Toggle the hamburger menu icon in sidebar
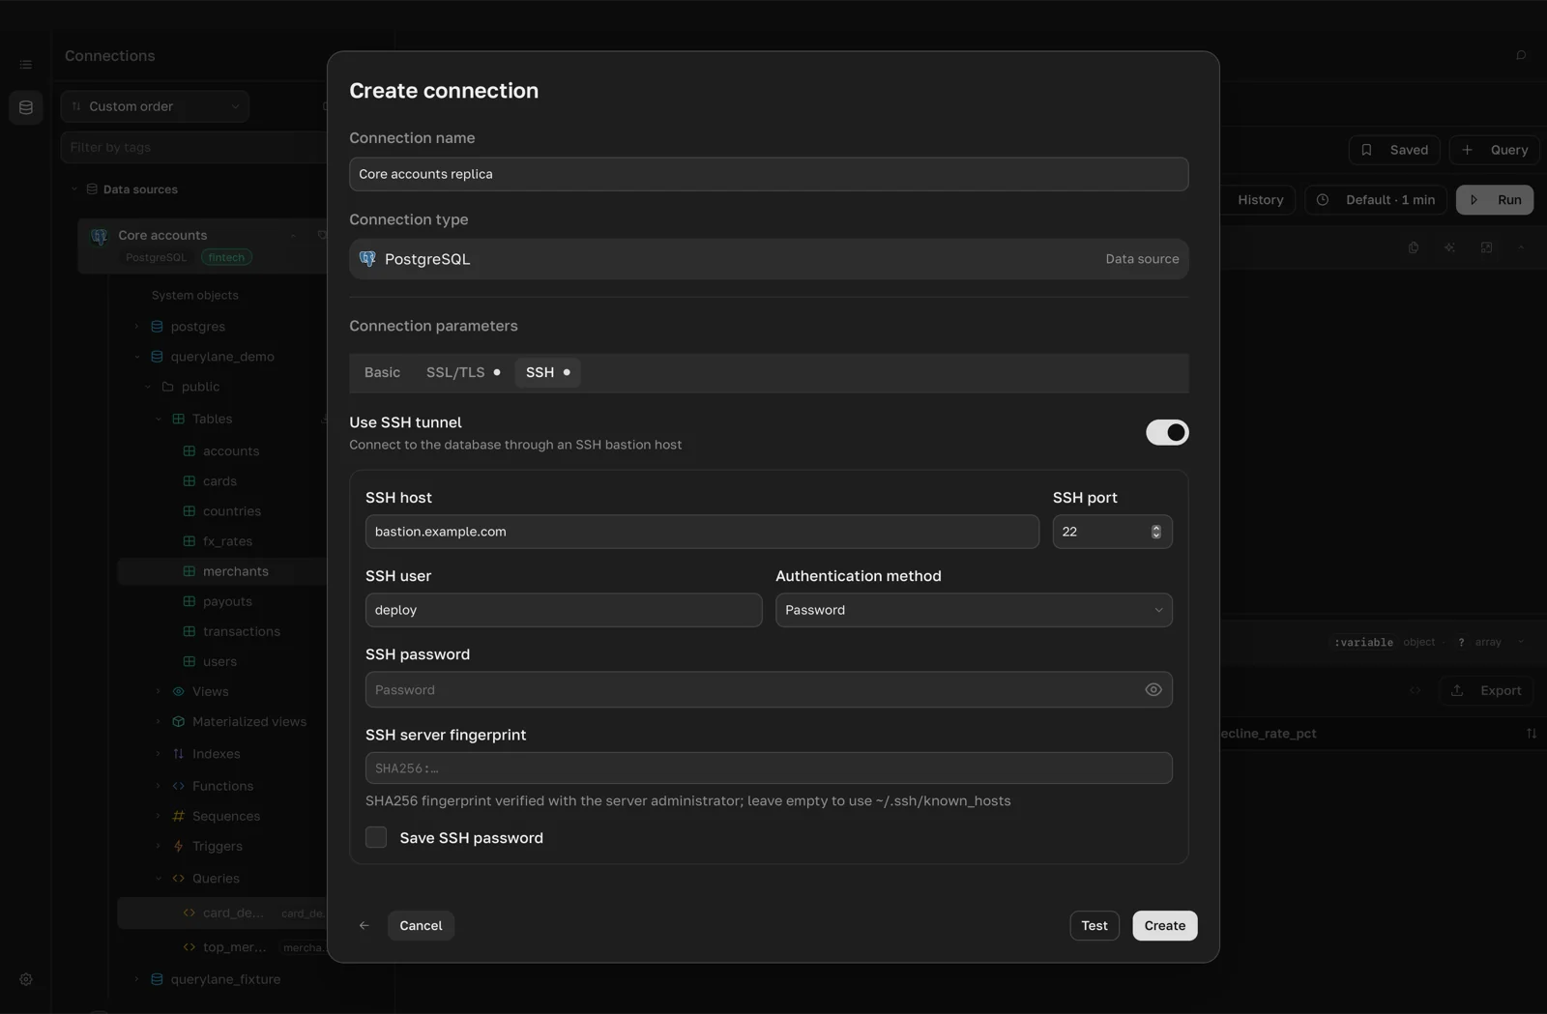 pyautogui.click(x=26, y=65)
